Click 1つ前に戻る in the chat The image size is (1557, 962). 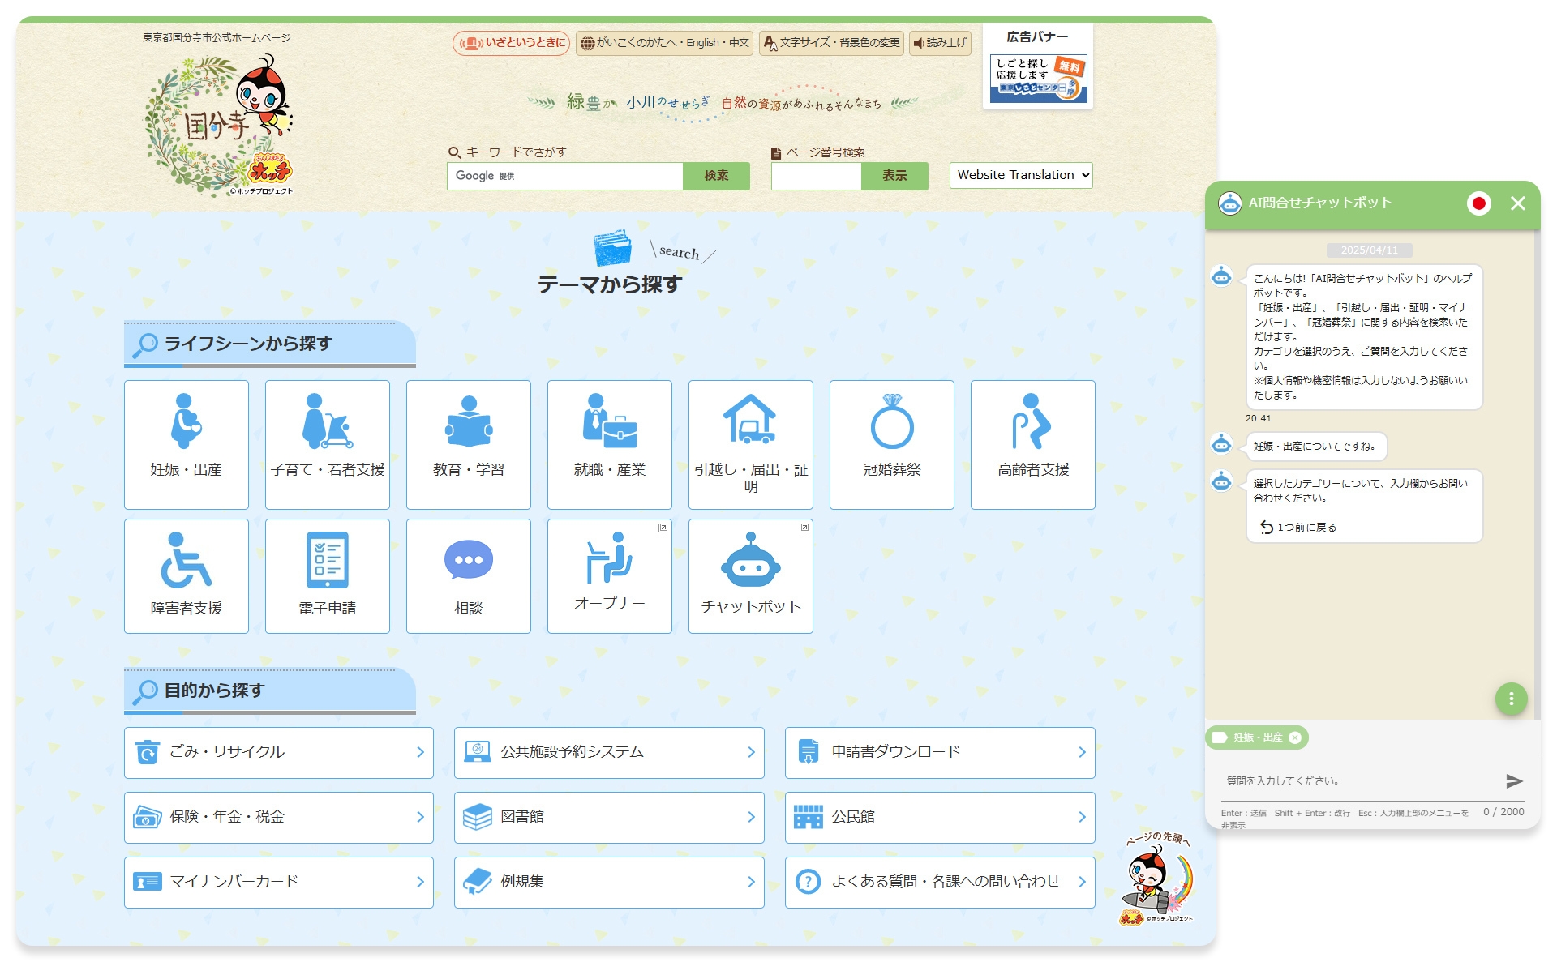click(1298, 527)
